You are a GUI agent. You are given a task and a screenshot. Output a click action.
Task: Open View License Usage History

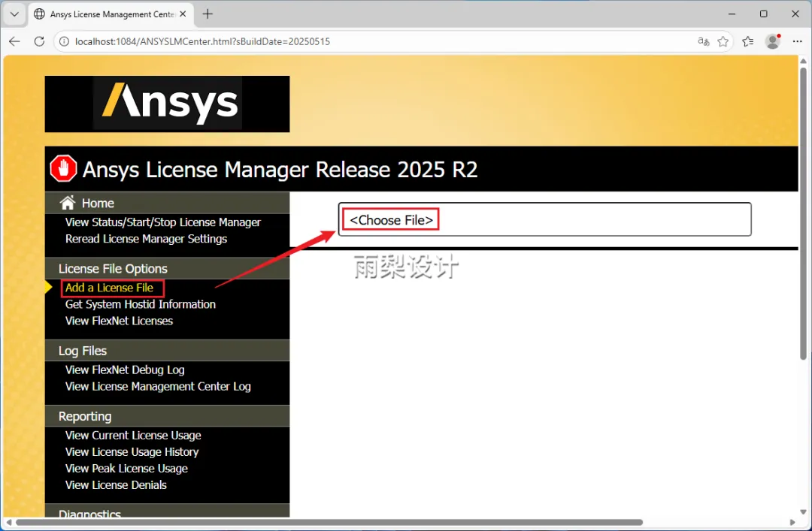(x=132, y=452)
